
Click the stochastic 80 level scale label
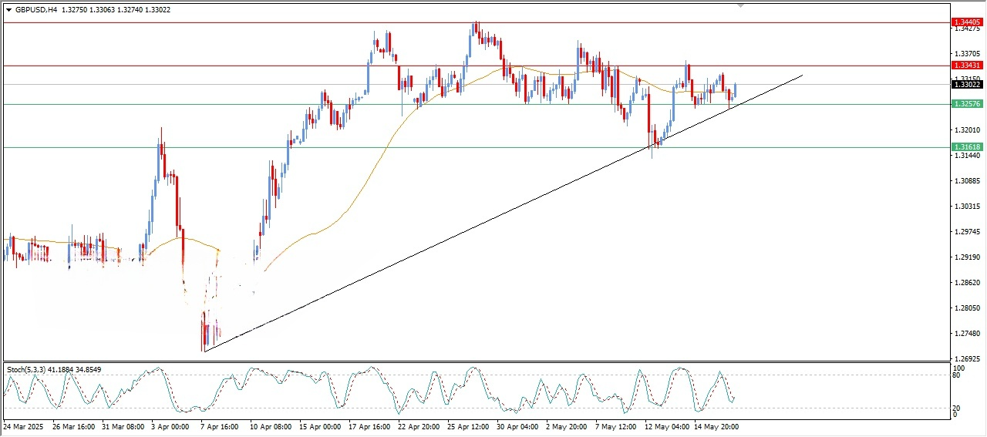[x=955, y=375]
